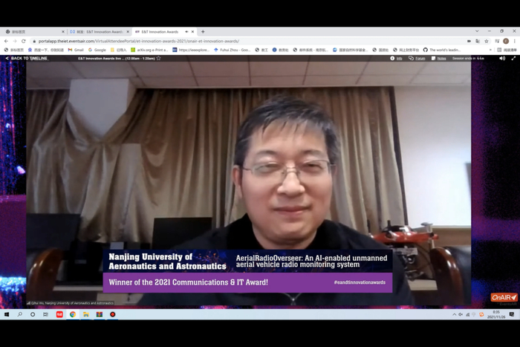Image resolution: width=520 pixels, height=347 pixels.
Task: Reload the current page
Action: pyautogui.click(x=24, y=41)
